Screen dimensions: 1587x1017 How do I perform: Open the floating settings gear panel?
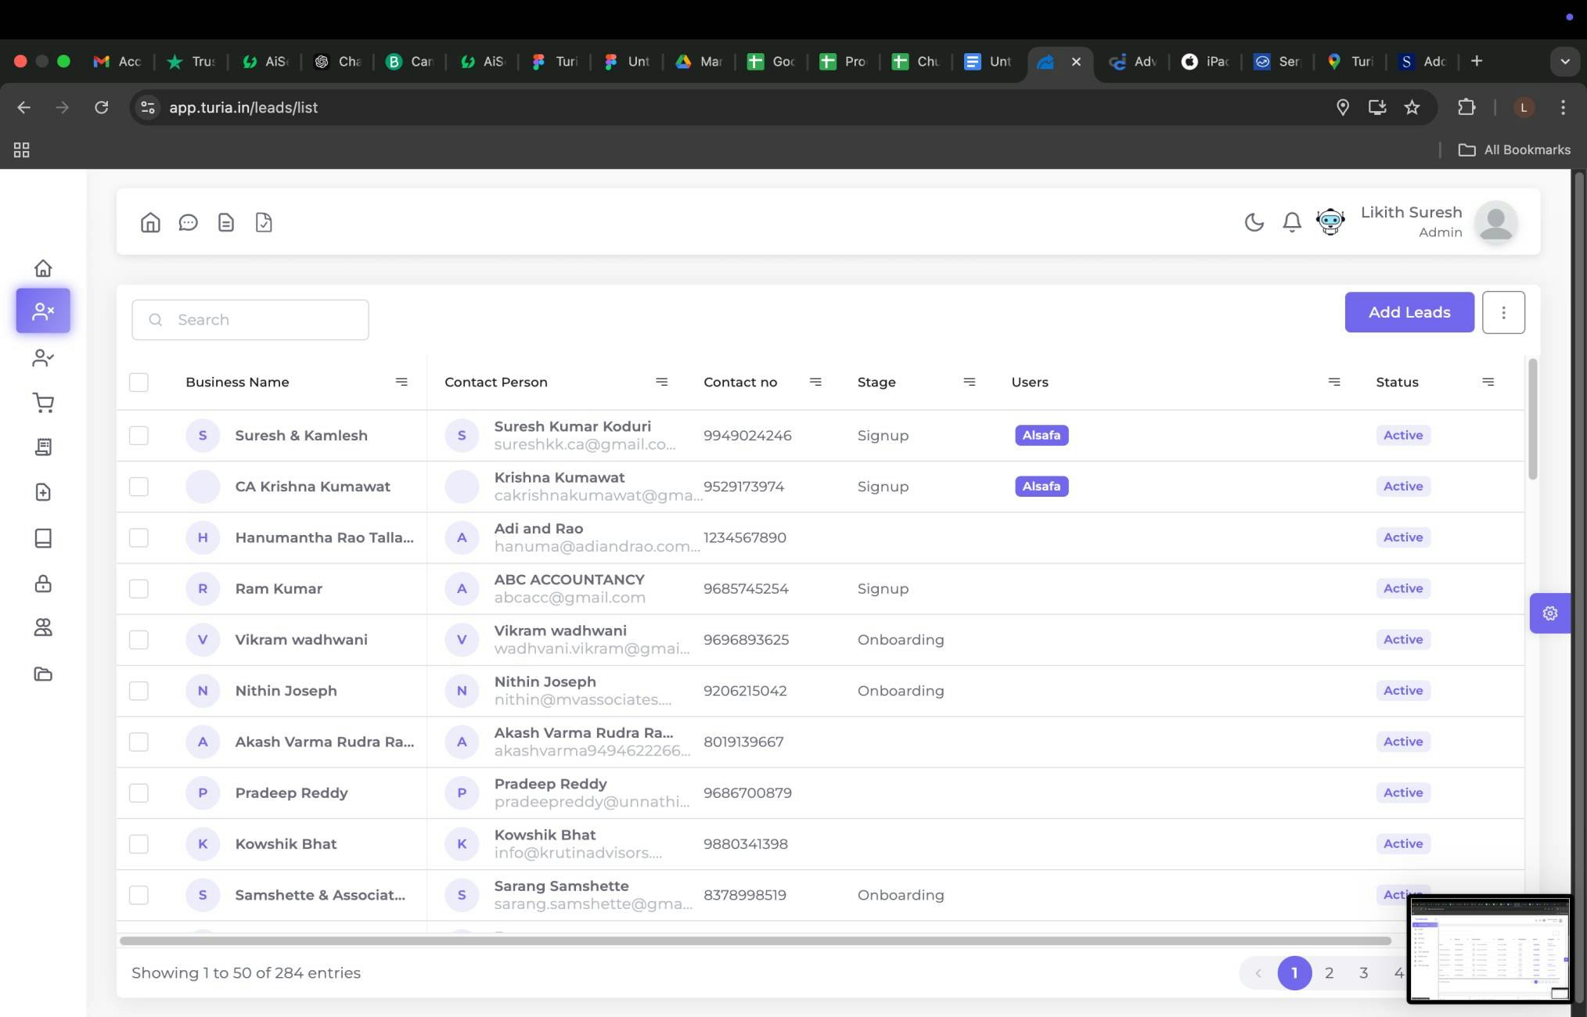(x=1549, y=613)
